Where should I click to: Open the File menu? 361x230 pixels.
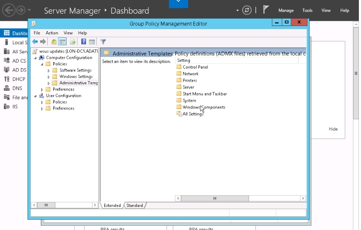pos(37,33)
